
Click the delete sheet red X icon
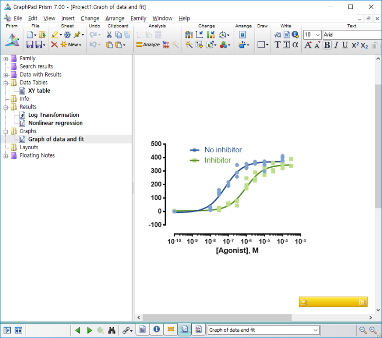pyautogui.click(x=54, y=45)
